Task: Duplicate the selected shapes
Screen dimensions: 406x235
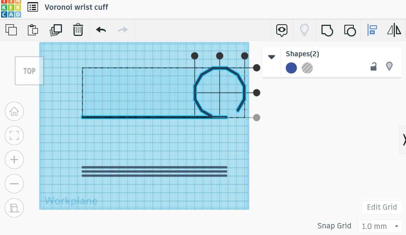Action: click(x=56, y=30)
